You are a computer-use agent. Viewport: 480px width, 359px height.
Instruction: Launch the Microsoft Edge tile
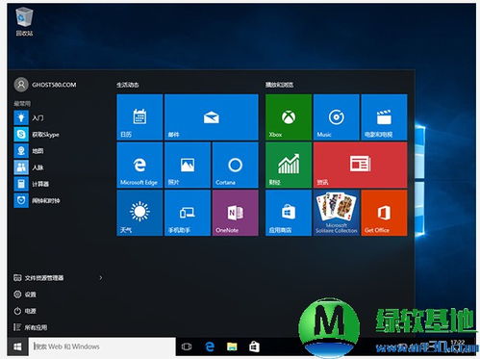coord(139,165)
